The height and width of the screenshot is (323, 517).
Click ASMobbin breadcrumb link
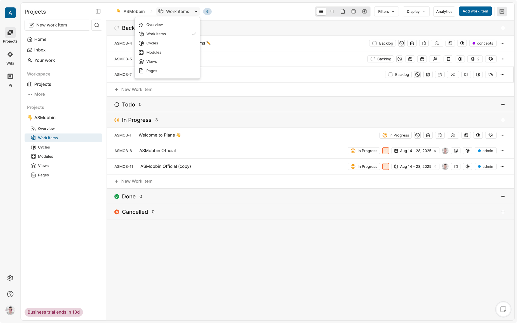tap(131, 12)
